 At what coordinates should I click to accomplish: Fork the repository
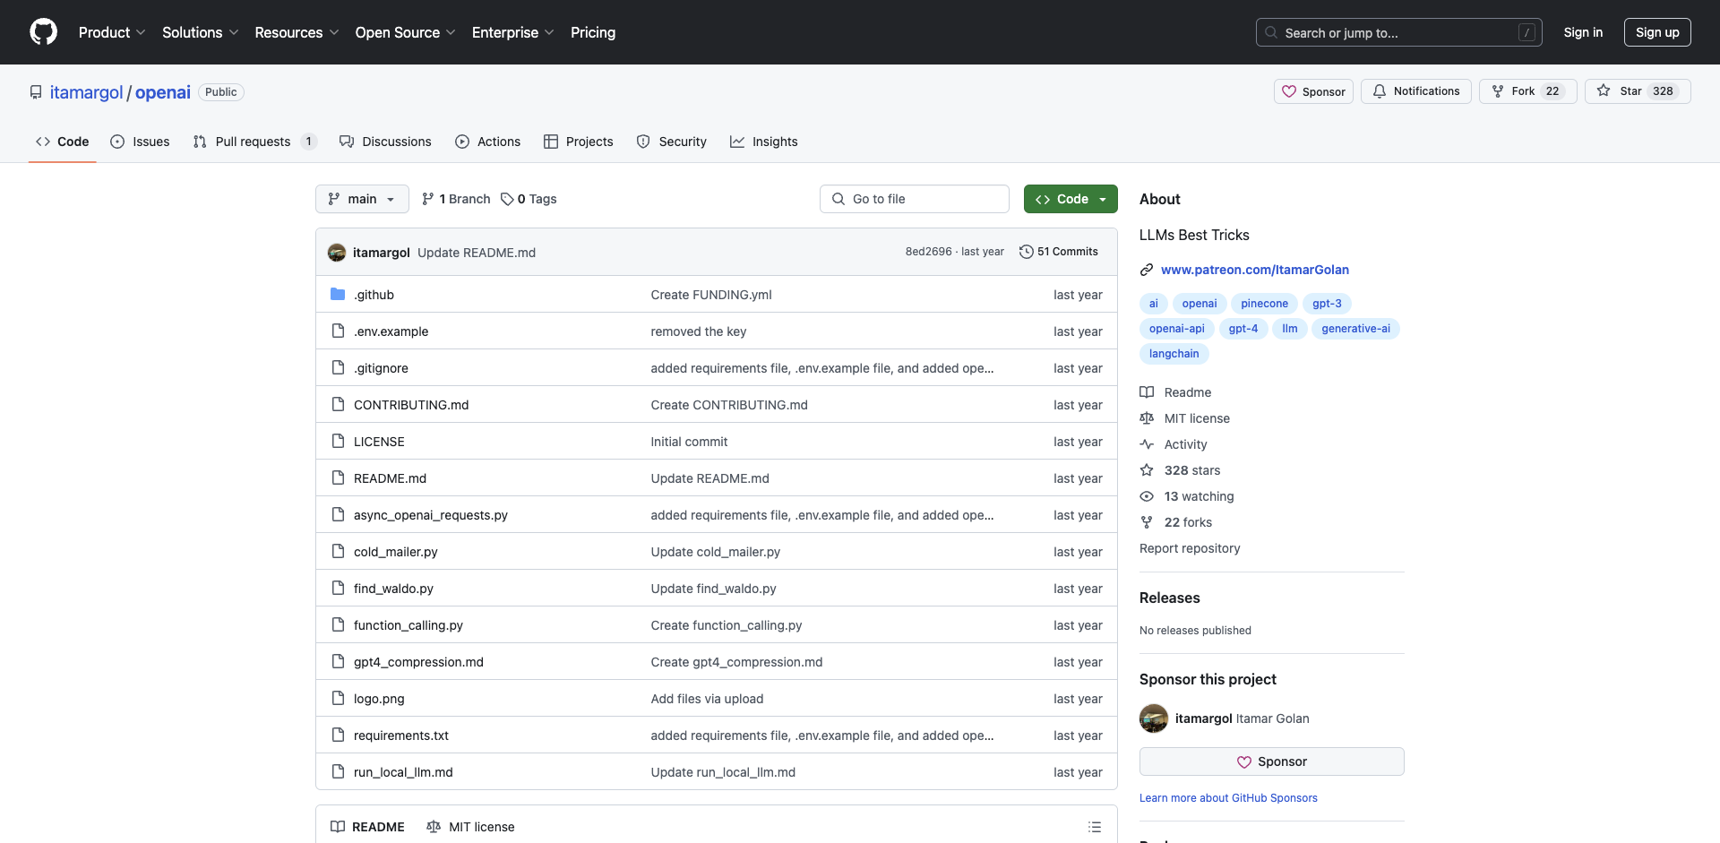(1528, 91)
